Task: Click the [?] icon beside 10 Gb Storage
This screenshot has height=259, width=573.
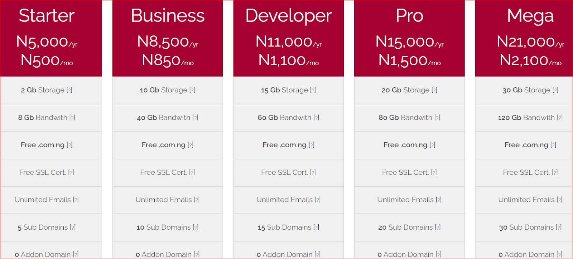Action: 192,90
